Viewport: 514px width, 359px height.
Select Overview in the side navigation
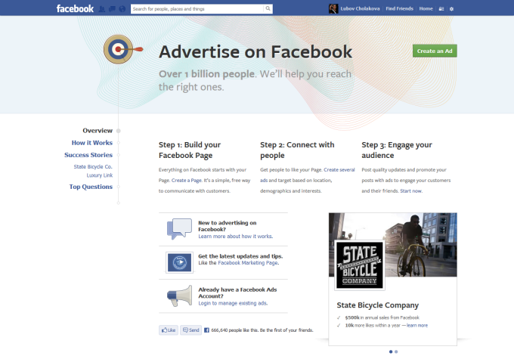98,131
